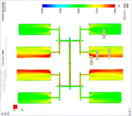
Task: Click the 193.5 legend tick value
Action: 97,11
